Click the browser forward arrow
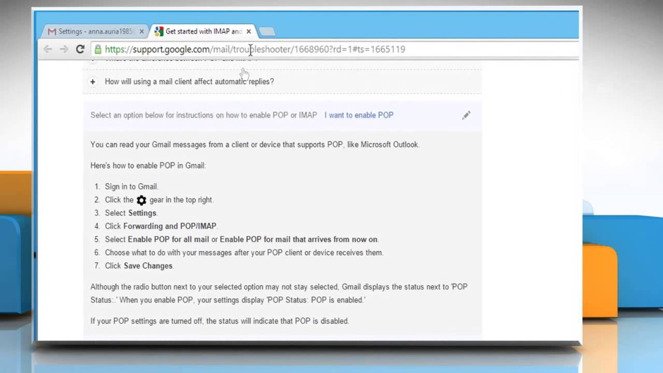663x373 pixels. (64, 49)
